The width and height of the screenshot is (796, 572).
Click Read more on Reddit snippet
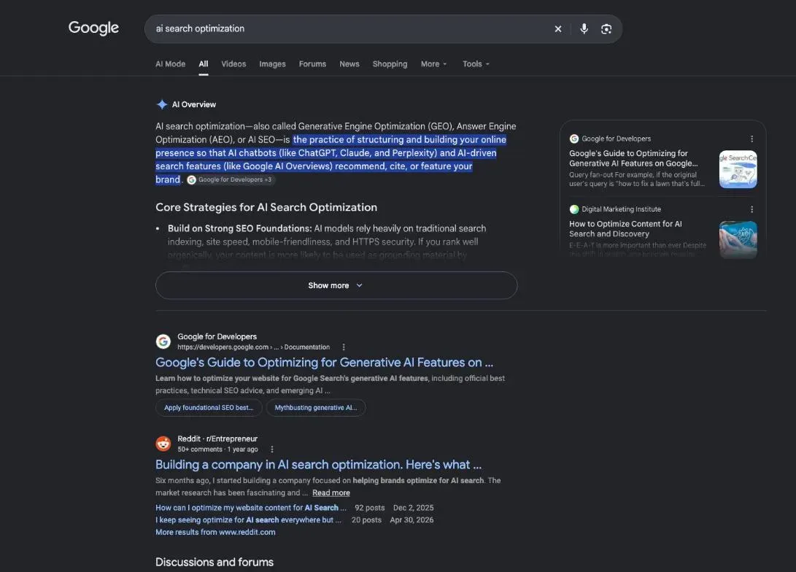pyautogui.click(x=331, y=492)
